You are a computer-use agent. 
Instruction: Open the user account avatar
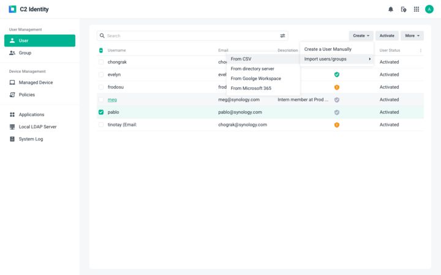point(429,9)
